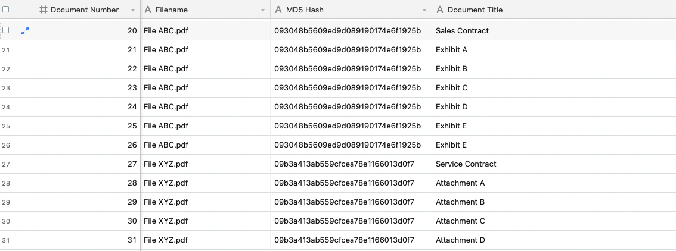676x251 pixels.
Task: Expand the record for document 20
Action: click(x=25, y=30)
